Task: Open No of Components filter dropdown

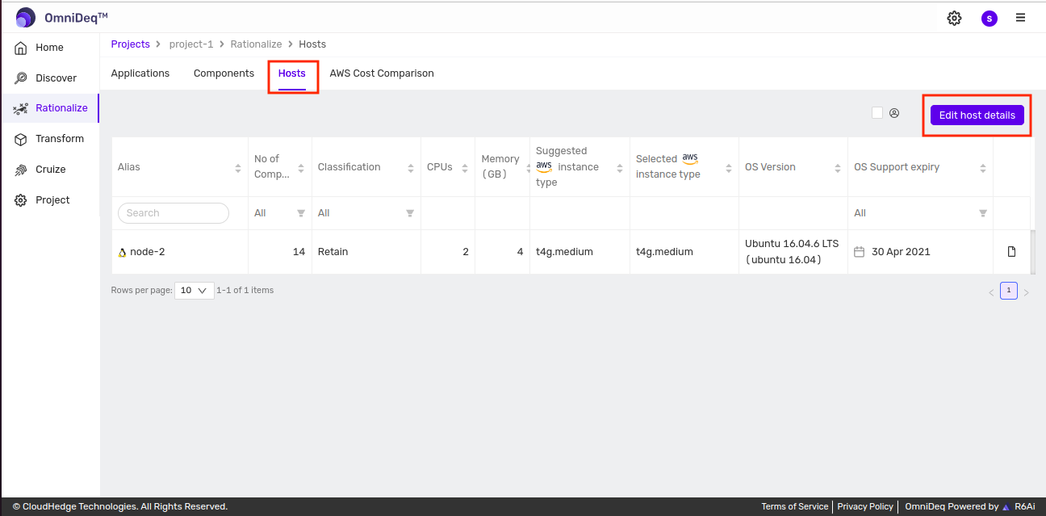Action: pos(279,213)
